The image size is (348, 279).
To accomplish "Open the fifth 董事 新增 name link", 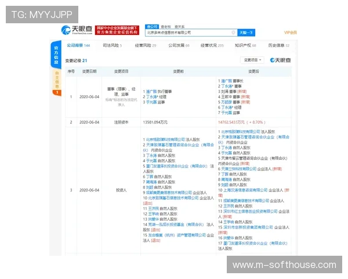I will [226, 102].
